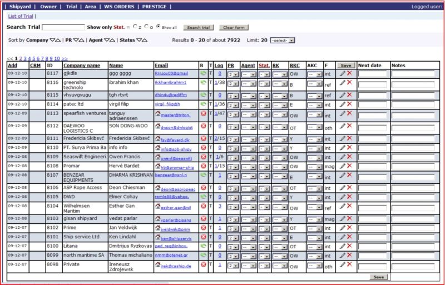Click house icon beside ASP Rope Access email
445x285 pixels.
pos(158,187)
